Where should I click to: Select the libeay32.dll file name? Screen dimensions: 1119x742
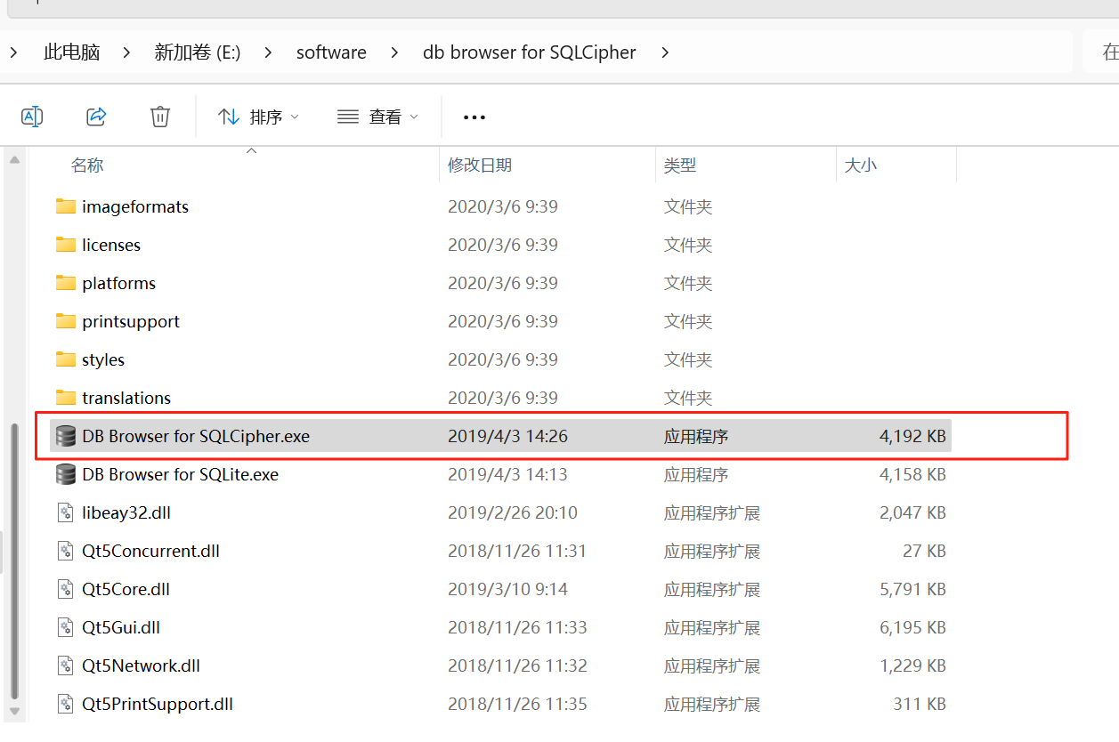(126, 512)
